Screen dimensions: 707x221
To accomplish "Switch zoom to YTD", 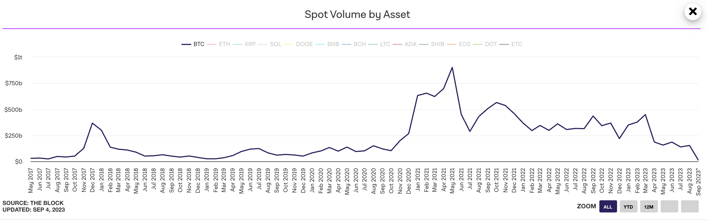I will pyautogui.click(x=628, y=207).
